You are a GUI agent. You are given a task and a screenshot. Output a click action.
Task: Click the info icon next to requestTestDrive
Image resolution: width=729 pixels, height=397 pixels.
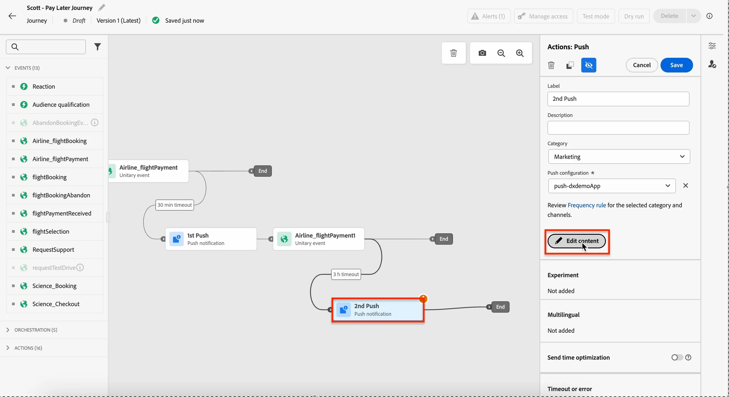click(x=80, y=268)
